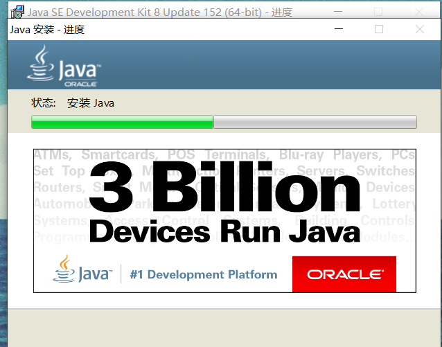Click the background JDK 8 Update 152 title text

coord(160,12)
